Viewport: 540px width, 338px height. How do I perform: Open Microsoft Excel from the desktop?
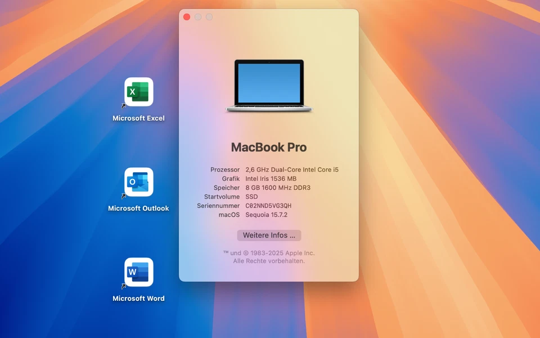pos(138,92)
